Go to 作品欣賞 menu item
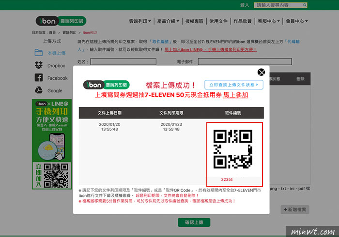Screen dimensions: 339x237 (x=243, y=21)
